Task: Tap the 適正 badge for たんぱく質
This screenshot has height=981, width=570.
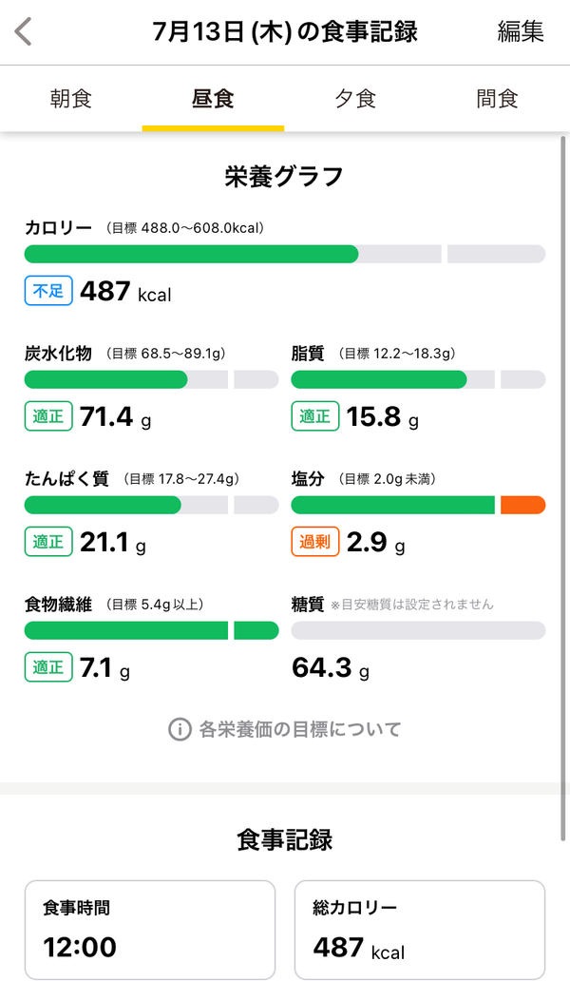Action: pos(48,542)
